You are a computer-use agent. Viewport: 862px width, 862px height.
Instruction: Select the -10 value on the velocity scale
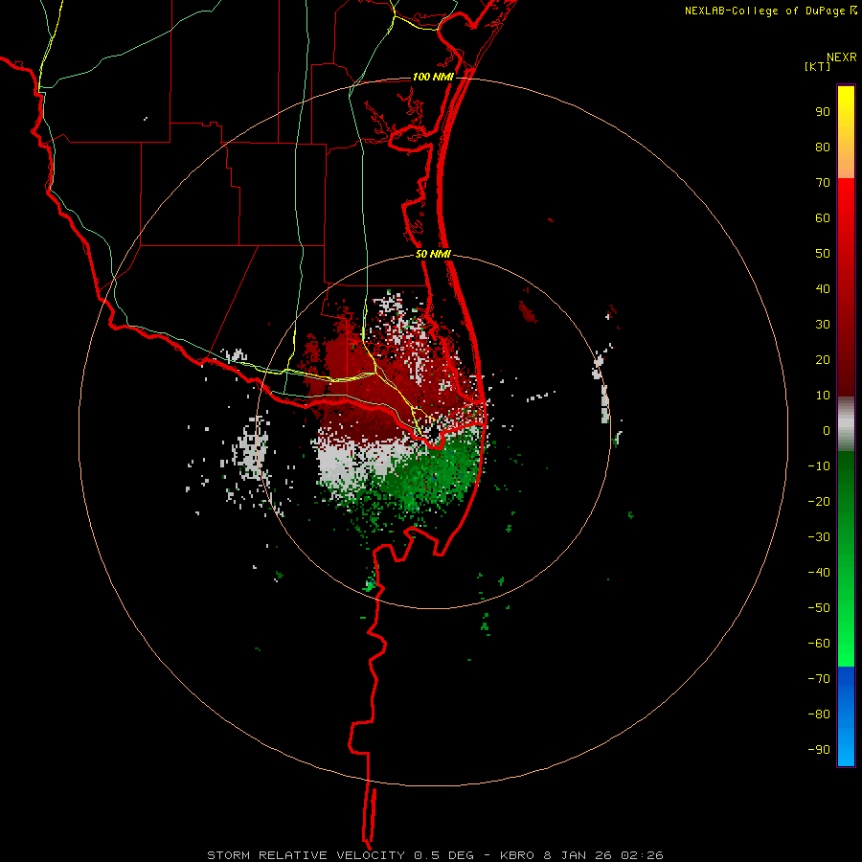(819, 466)
